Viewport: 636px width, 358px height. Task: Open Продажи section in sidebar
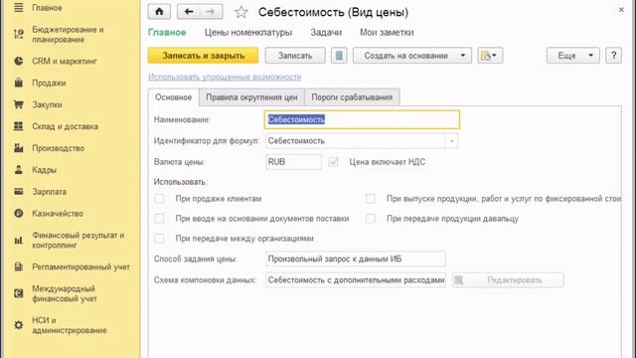pyautogui.click(x=49, y=83)
